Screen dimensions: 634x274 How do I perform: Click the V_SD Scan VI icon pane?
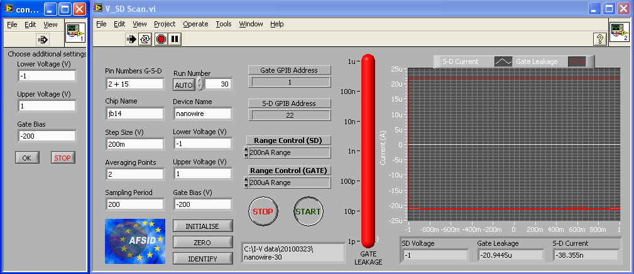tap(620, 32)
